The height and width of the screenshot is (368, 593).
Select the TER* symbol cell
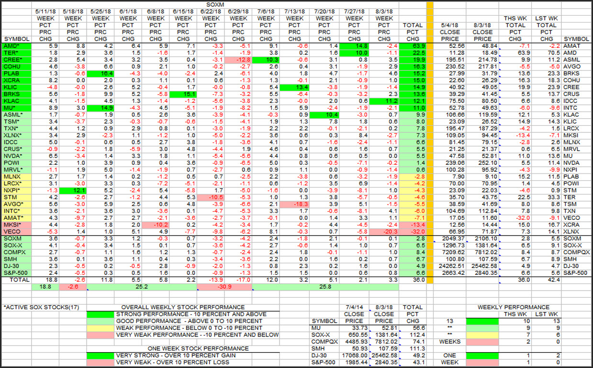16,53
